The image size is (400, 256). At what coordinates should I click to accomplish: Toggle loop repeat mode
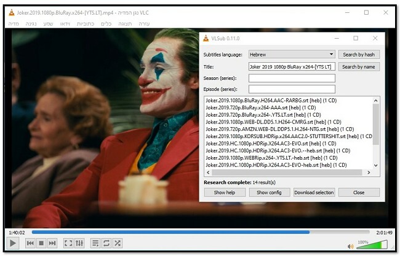(x=106, y=243)
